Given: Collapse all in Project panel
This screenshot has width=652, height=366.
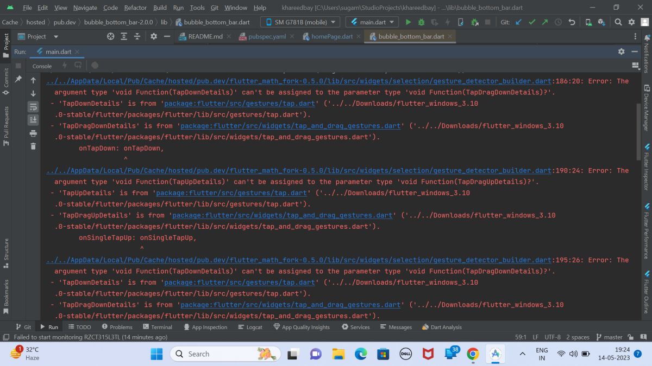Looking at the screenshot, I should [137, 36].
